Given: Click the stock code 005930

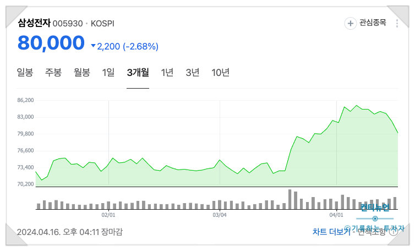Looking at the screenshot, I should [68, 24].
